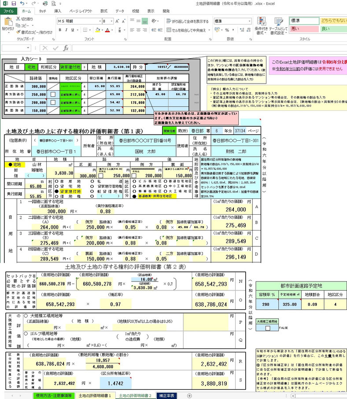Viewport: 347px width, 399px height.
Task: Align text to bottom of cell
Action: click(x=145, y=21)
